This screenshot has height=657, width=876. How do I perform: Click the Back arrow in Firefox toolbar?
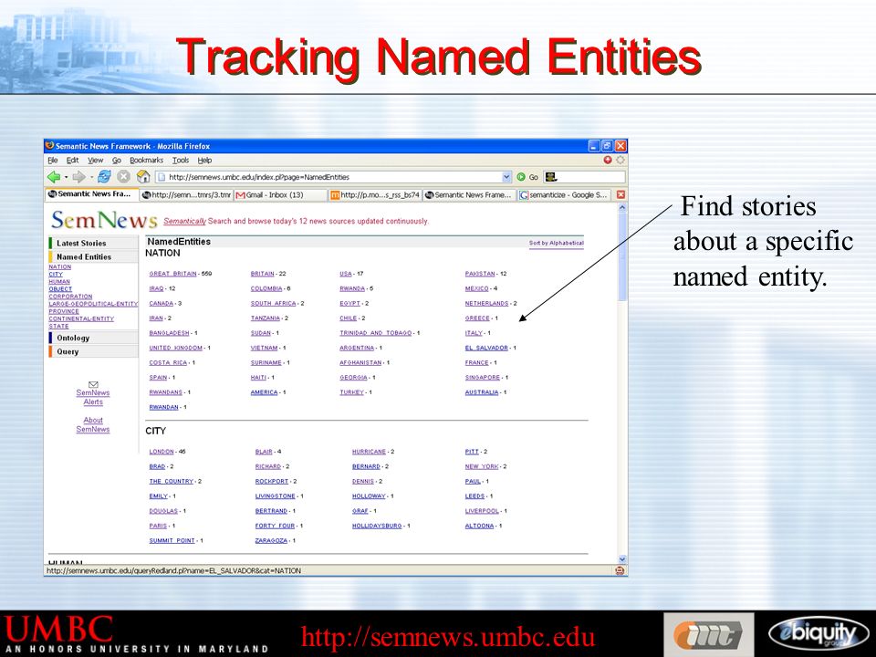click(54, 177)
